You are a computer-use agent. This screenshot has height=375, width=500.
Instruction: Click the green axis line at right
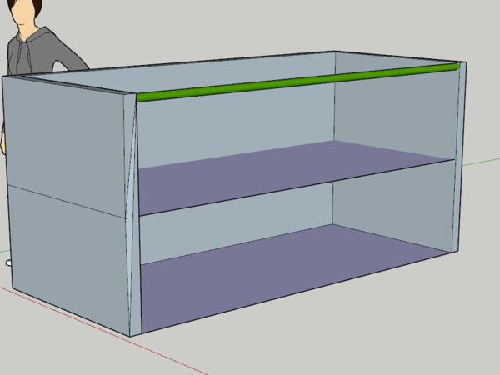[479, 161]
